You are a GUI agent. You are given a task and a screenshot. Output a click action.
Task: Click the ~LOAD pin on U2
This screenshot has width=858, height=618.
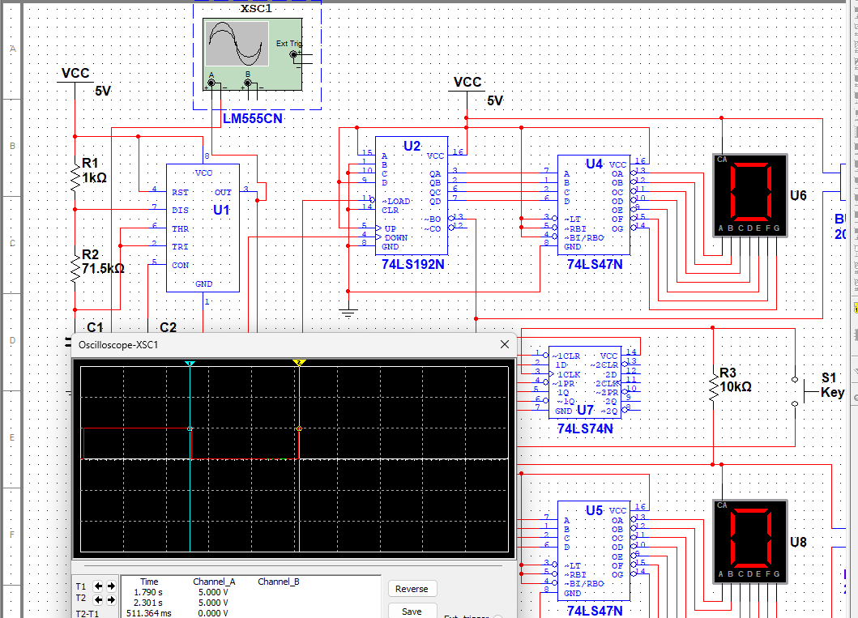396,201
